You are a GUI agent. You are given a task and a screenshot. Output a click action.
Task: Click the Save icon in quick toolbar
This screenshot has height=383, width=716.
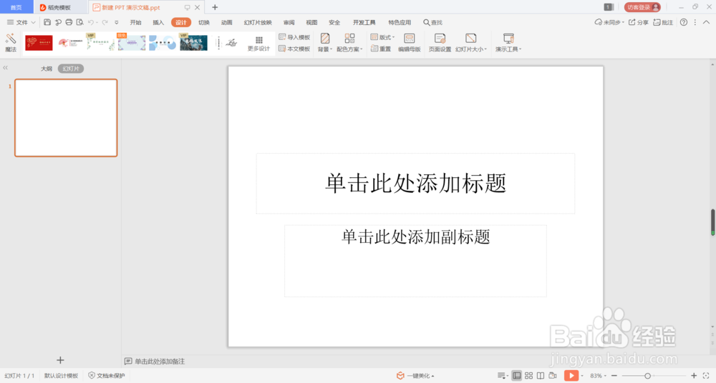(47, 22)
